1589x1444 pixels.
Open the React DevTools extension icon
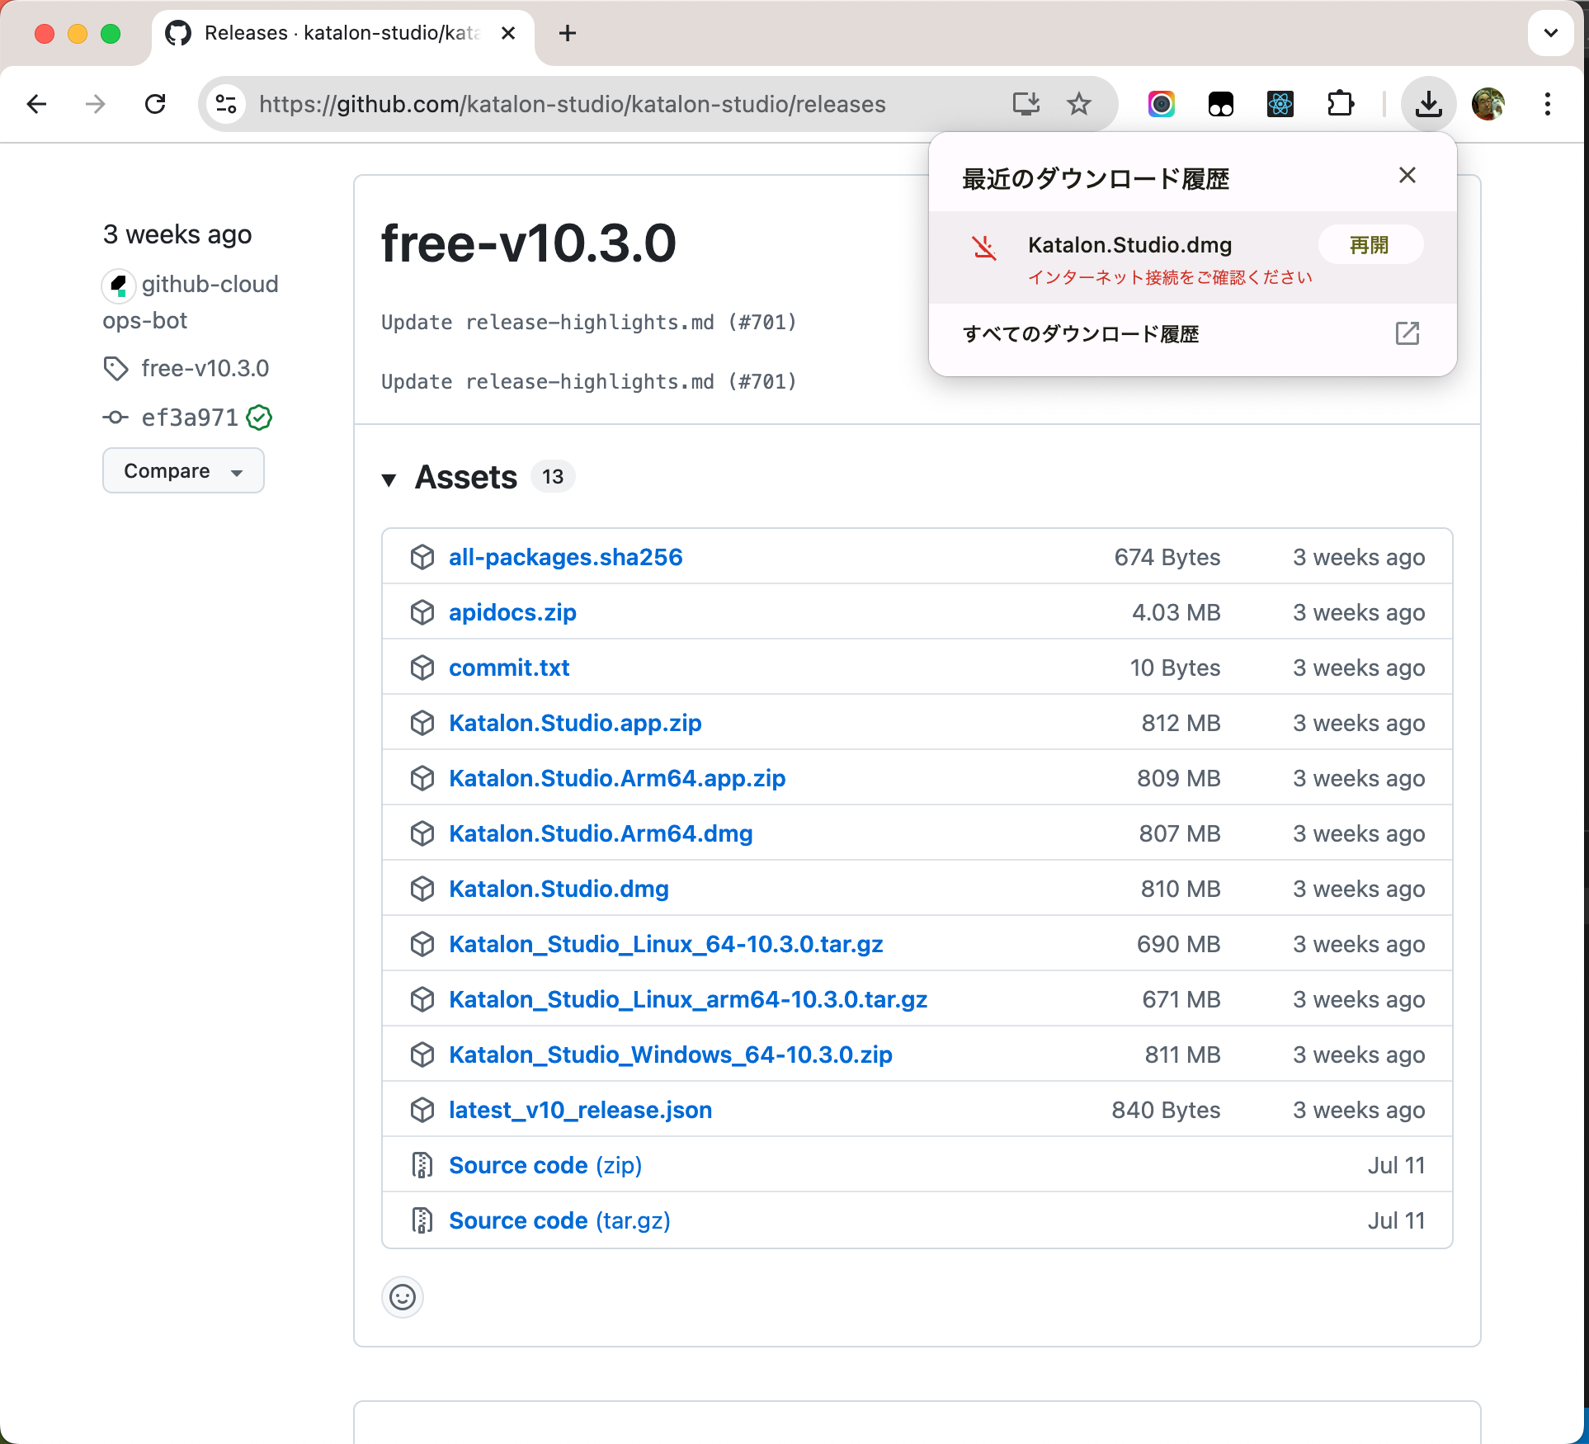(x=1280, y=103)
